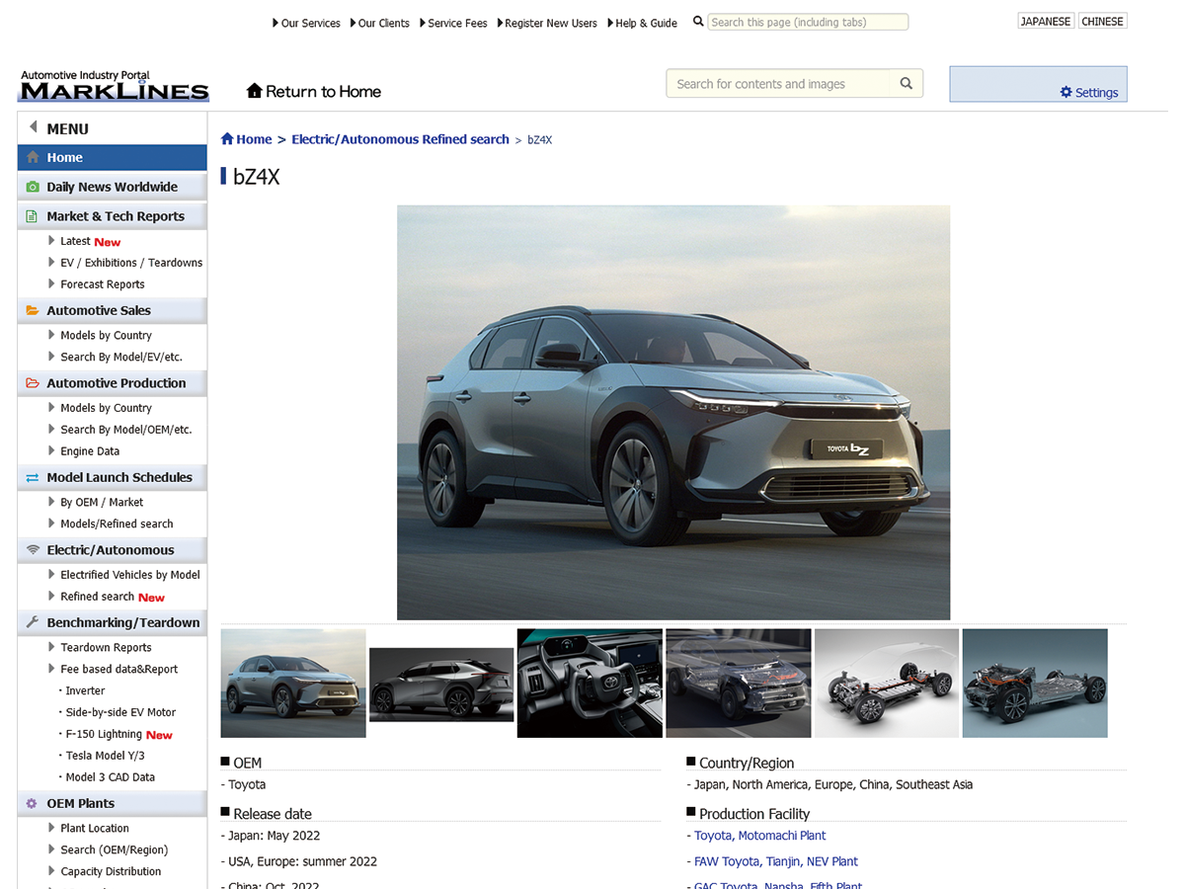
Task: Open Daily News Worldwide section
Action: point(113,187)
